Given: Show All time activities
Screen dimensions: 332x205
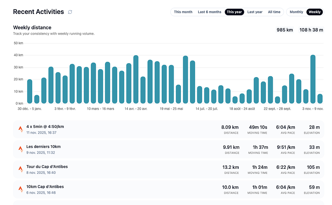Looking at the screenshot, I should pyautogui.click(x=274, y=12).
